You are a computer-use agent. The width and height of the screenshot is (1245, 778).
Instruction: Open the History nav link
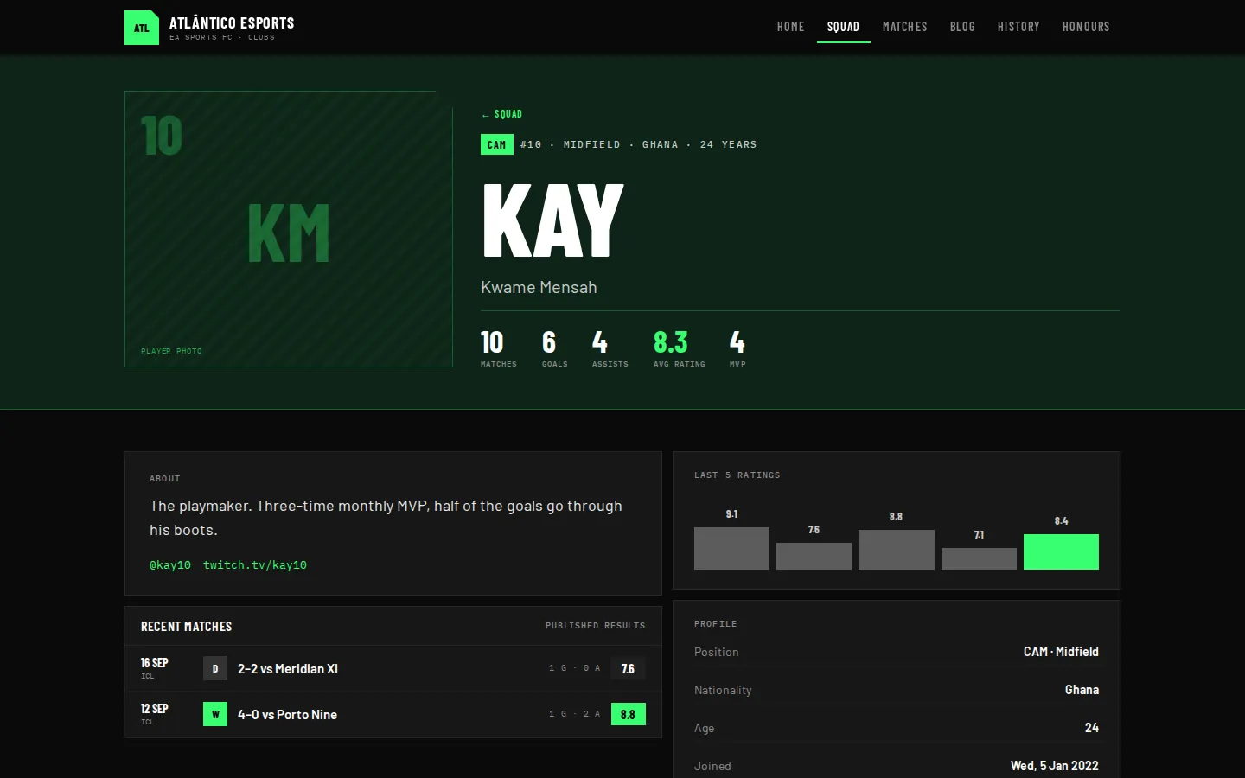[x=1018, y=27]
